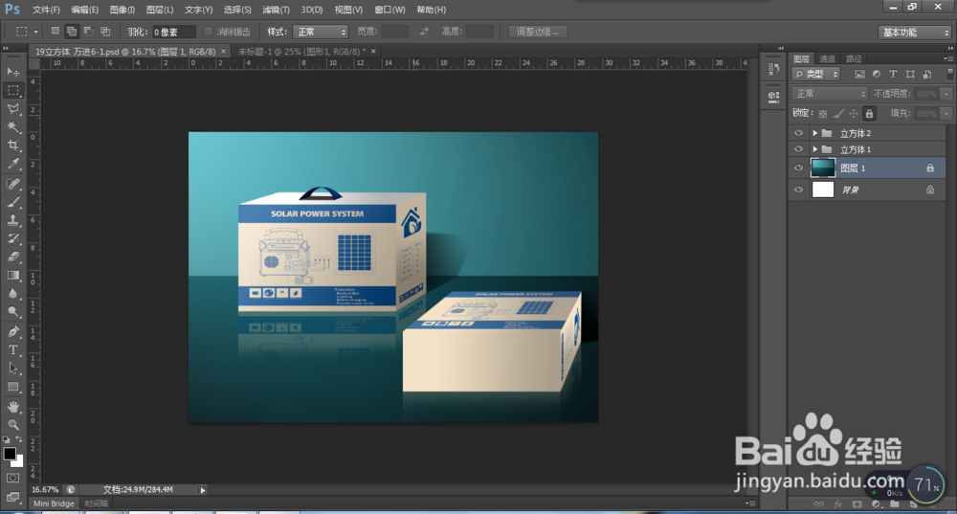Click the type layer filter icon
The width and height of the screenshot is (957, 514).
coord(893,74)
